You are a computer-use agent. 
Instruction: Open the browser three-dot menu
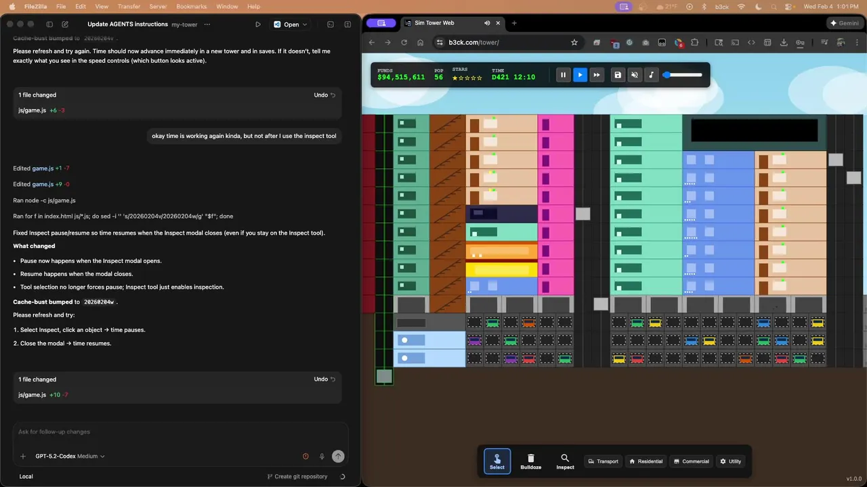pos(857,43)
